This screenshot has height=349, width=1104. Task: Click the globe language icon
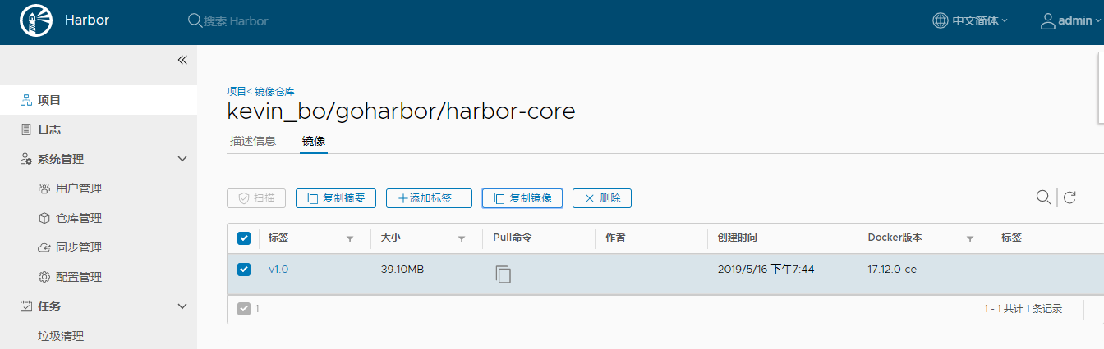(940, 21)
